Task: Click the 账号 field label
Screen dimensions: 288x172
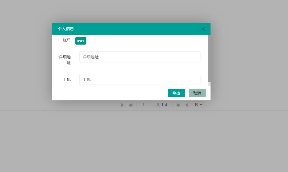Action: [x=66, y=41]
